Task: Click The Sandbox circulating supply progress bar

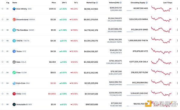Action: click(137, 32)
